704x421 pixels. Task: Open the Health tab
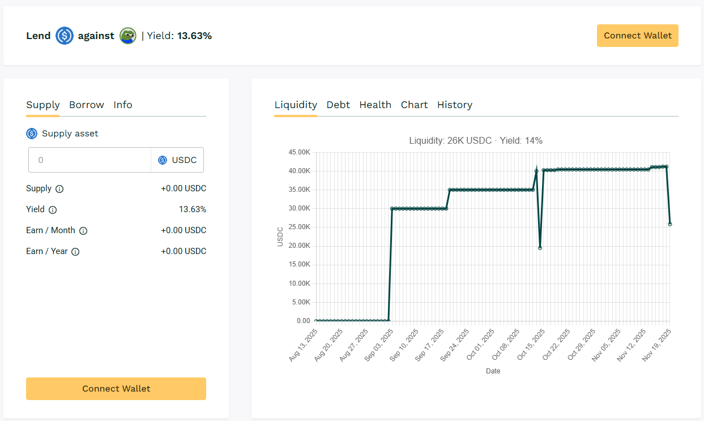[x=375, y=105]
